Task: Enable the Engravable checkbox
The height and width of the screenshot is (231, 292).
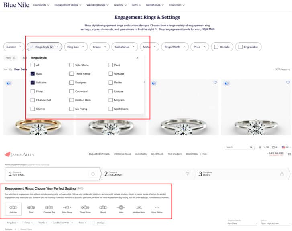Action: click(241, 47)
